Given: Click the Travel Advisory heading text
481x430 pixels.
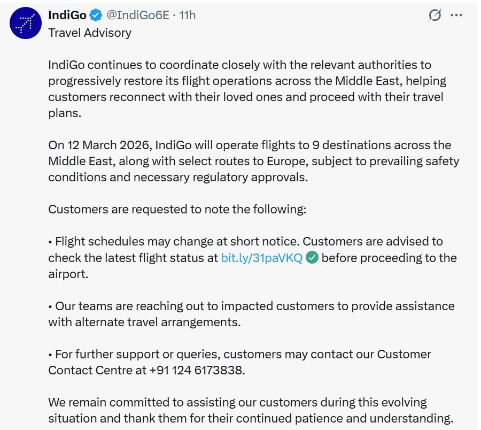Looking at the screenshot, I should pos(90,33).
